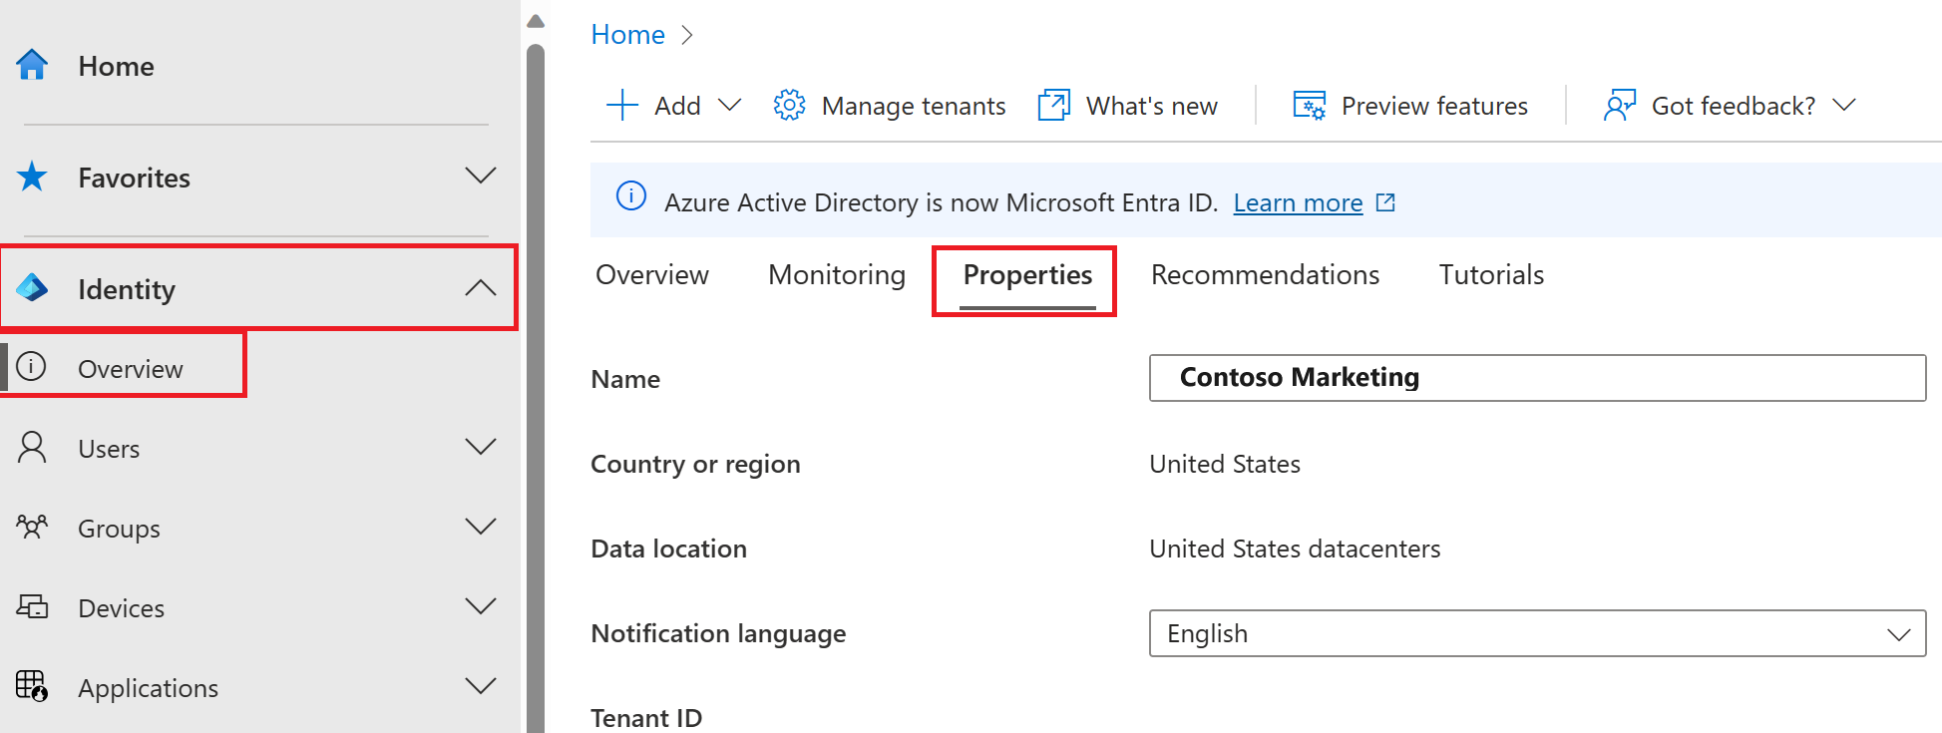Click the Groups label in sidebar
Screen dimensions: 1942x733
119,529
